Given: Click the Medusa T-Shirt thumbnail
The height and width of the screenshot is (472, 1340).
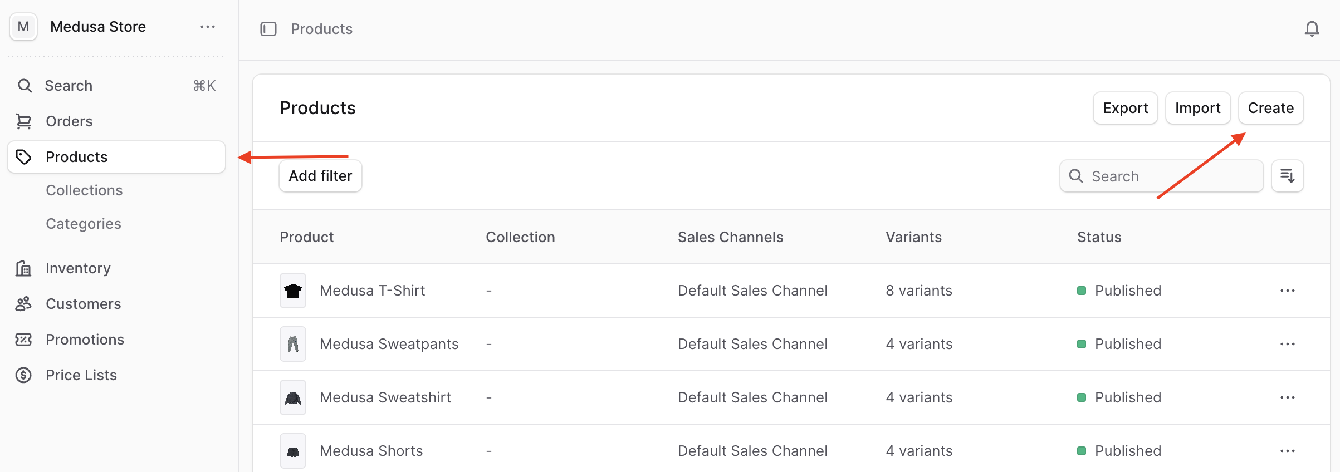Looking at the screenshot, I should pos(293,291).
